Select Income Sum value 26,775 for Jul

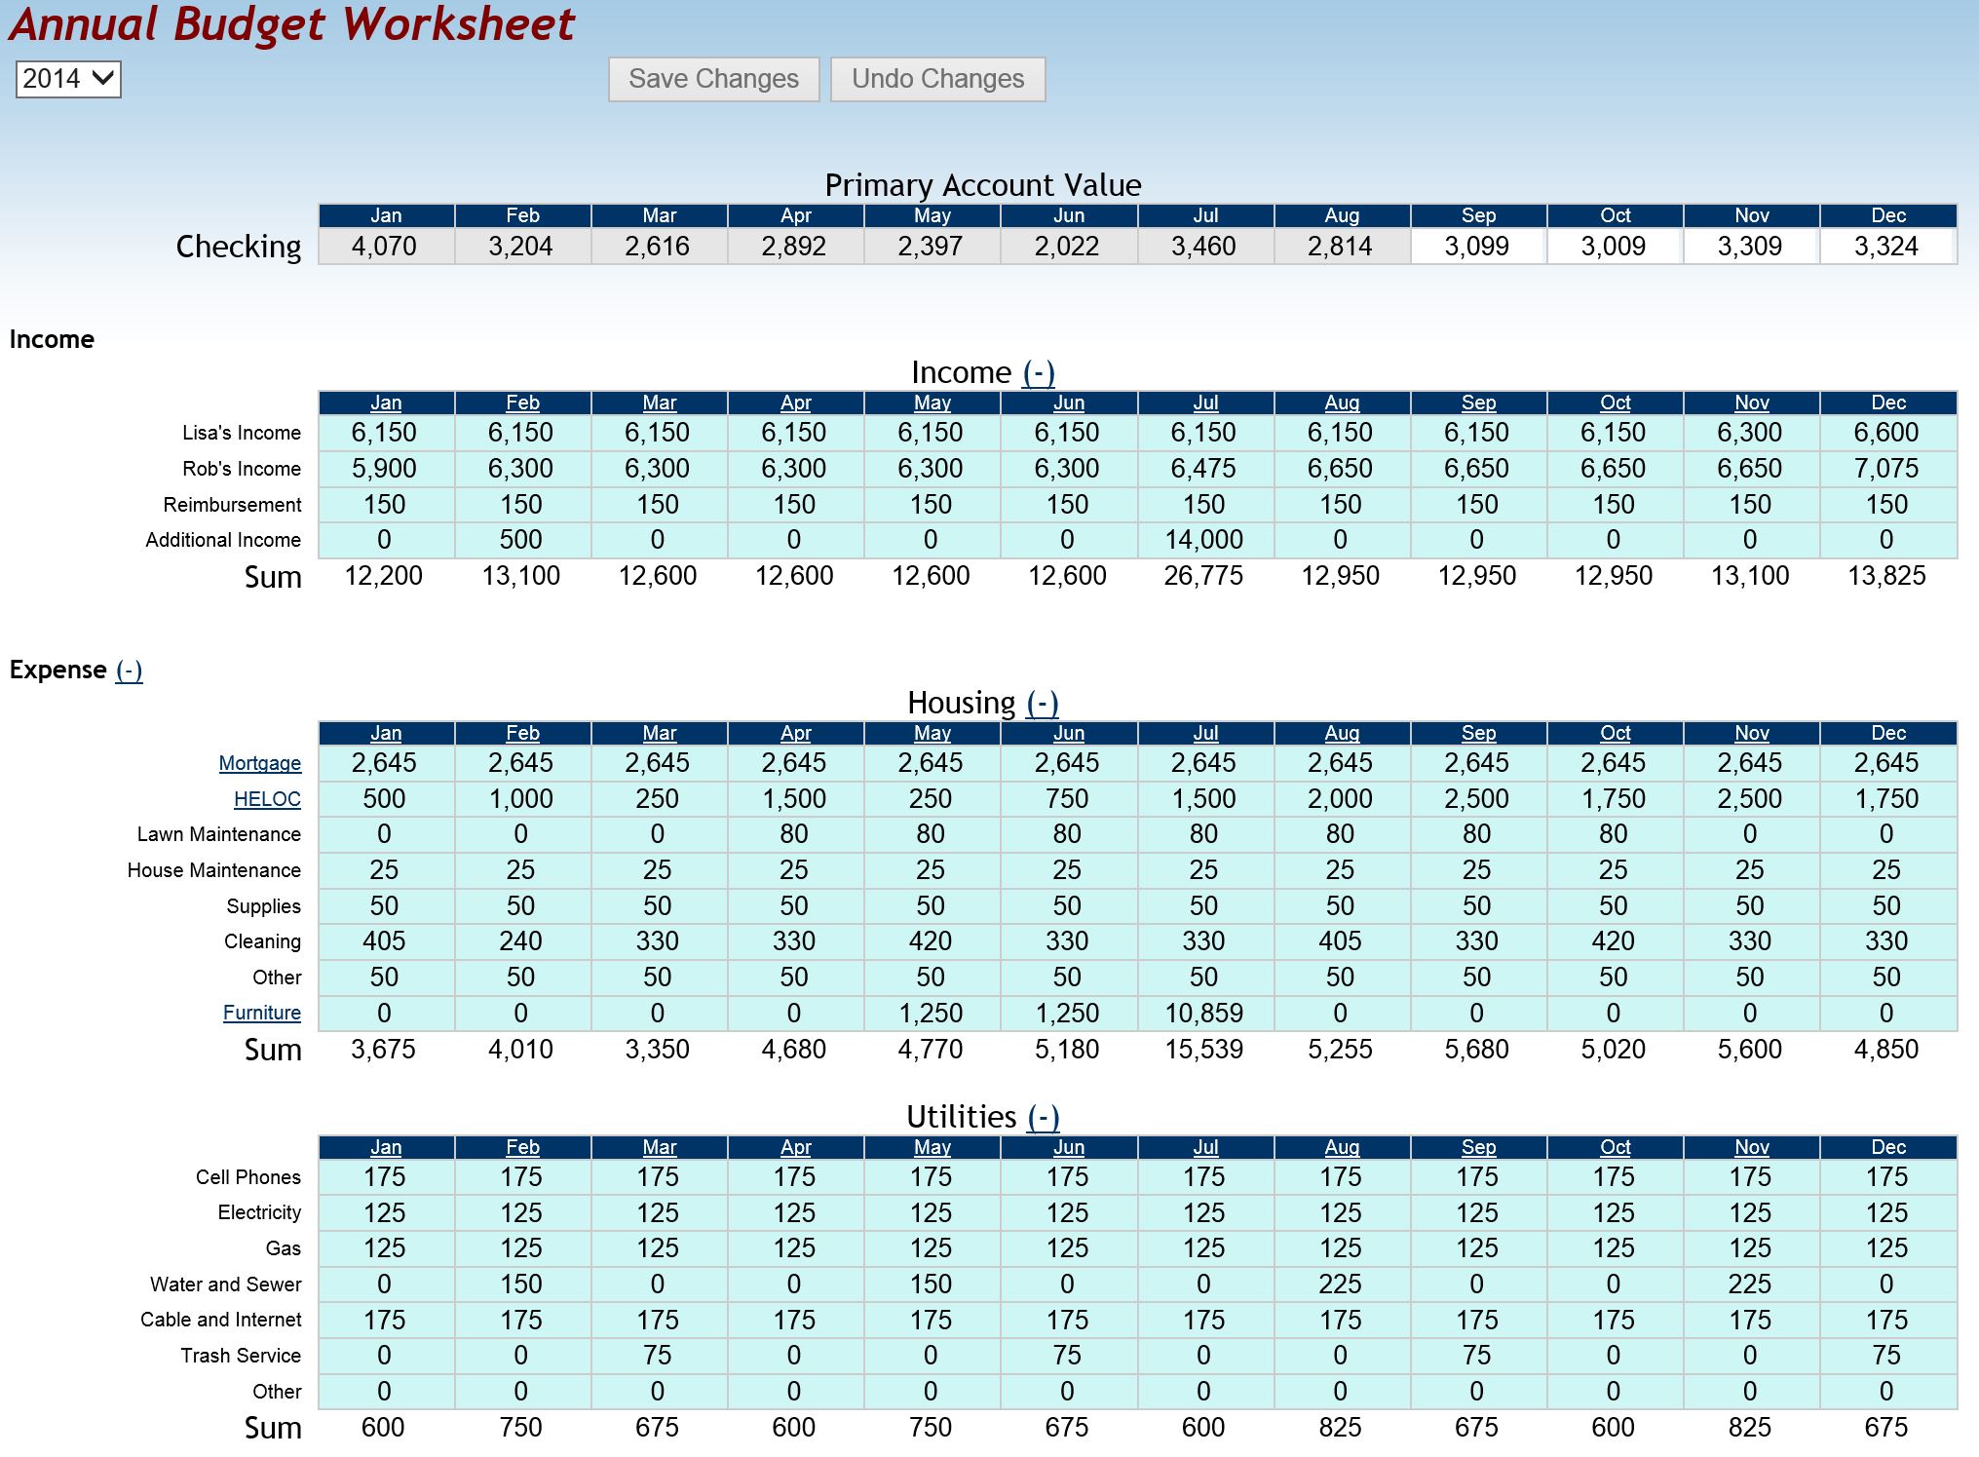(1204, 576)
